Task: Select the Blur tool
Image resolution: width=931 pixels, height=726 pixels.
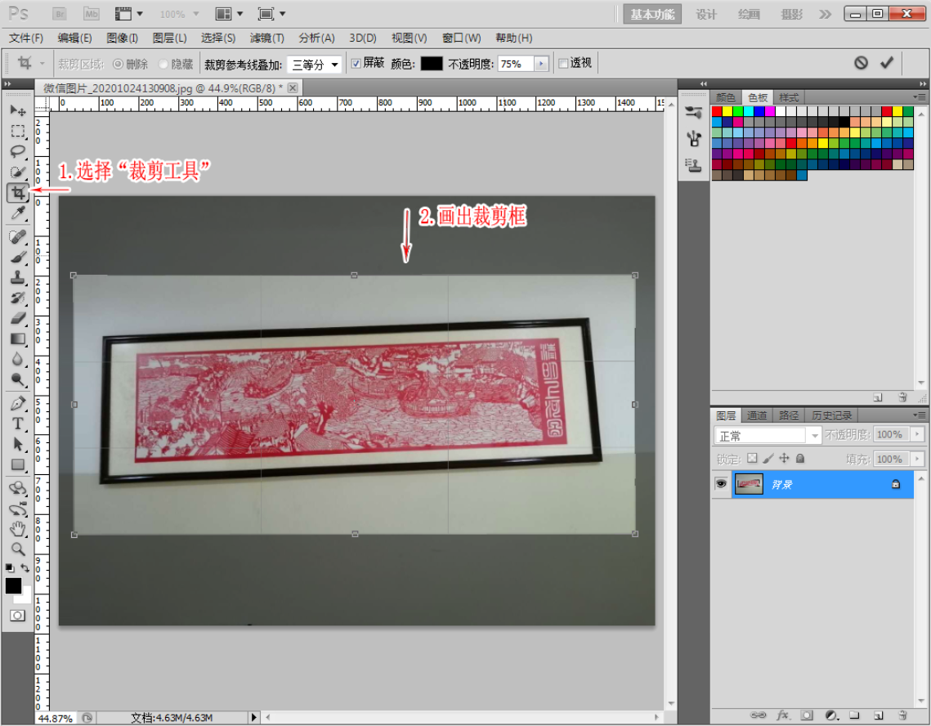Action: (18, 359)
